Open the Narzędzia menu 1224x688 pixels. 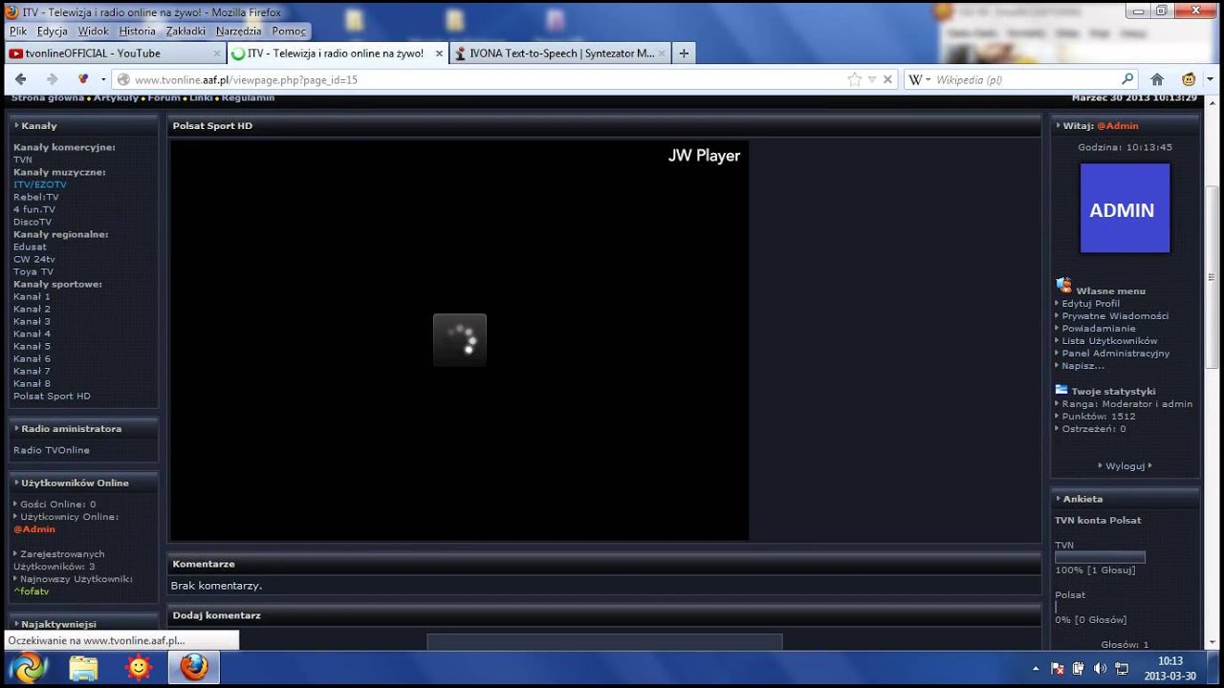[x=239, y=31]
